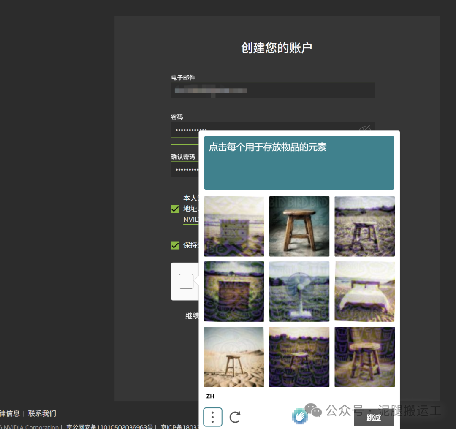456x429 pixels.
Task: Click the NVIDIA underlined link in agreement text
Action: 191,219
